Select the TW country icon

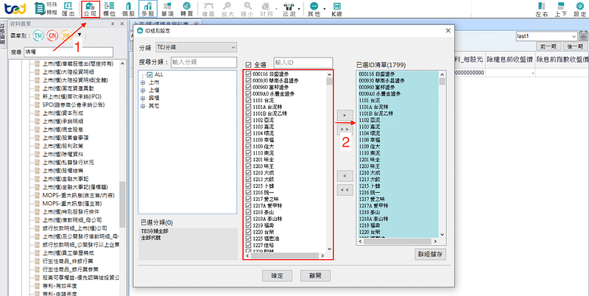[x=38, y=35]
